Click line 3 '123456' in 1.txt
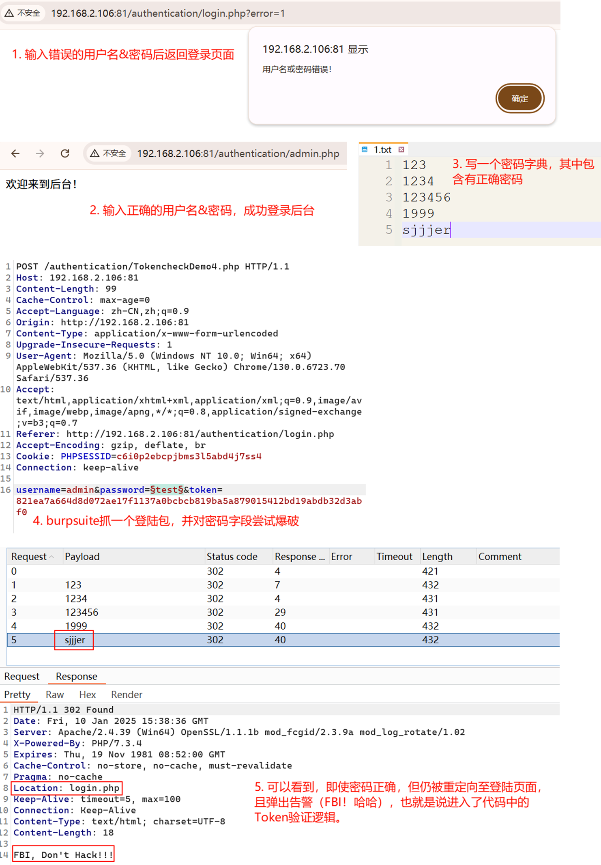Screen dimensions: 601x865 426,197
